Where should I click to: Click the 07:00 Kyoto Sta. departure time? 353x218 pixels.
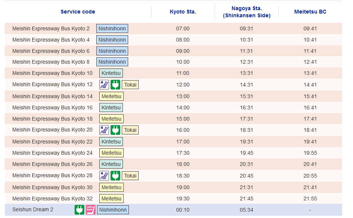pyautogui.click(x=183, y=28)
